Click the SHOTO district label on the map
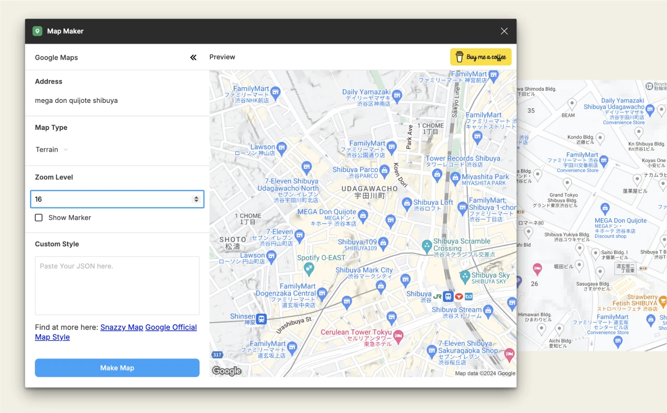The height and width of the screenshot is (413, 667). (x=233, y=239)
